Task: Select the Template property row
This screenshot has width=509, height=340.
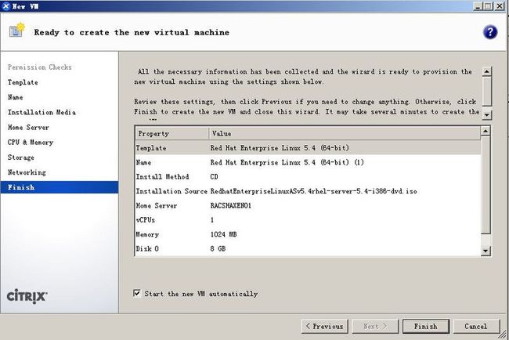Action: pyautogui.click(x=308, y=148)
